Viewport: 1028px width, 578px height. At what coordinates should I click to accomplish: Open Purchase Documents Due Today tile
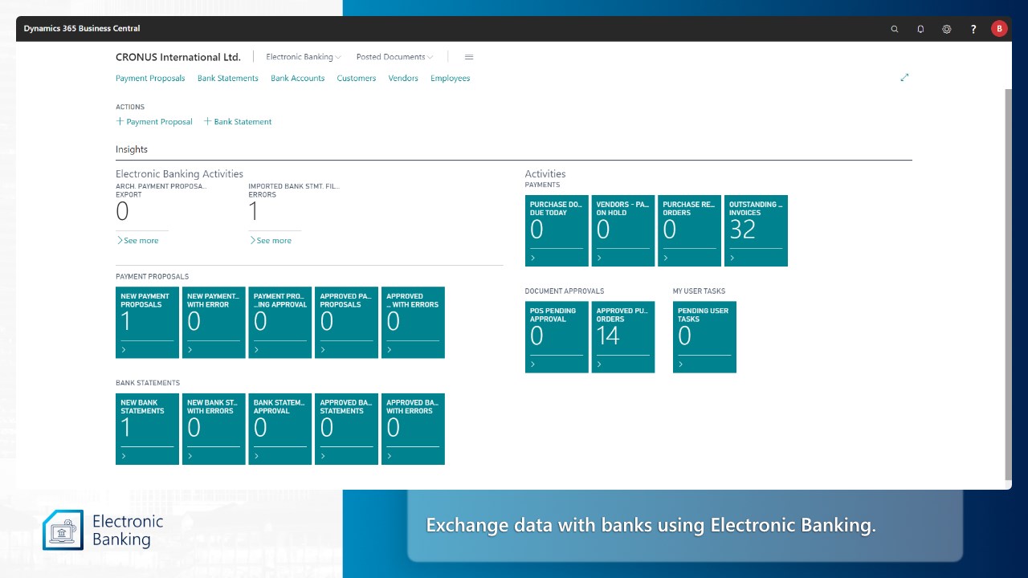coord(557,230)
